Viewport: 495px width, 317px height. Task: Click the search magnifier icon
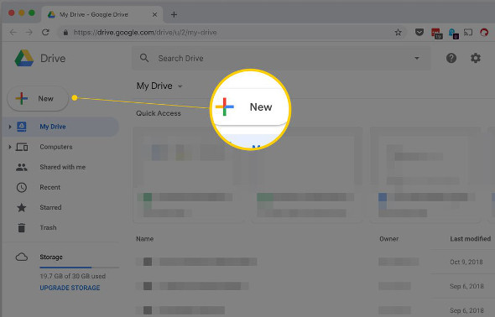click(x=144, y=58)
